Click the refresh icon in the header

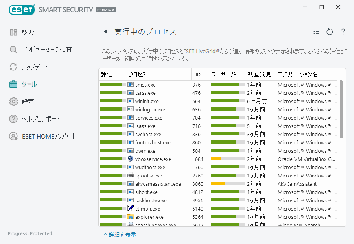point(330,32)
